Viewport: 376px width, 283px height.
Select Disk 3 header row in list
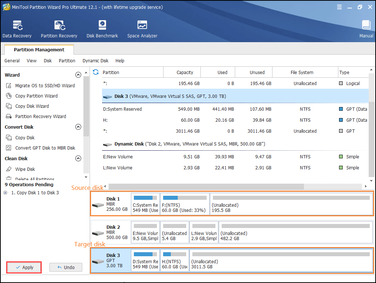[x=235, y=96]
